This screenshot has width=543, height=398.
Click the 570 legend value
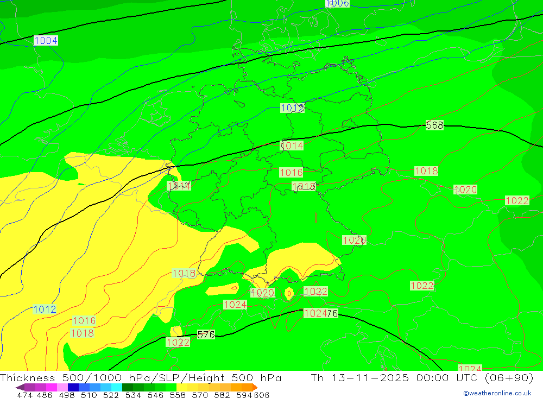click(x=200, y=395)
